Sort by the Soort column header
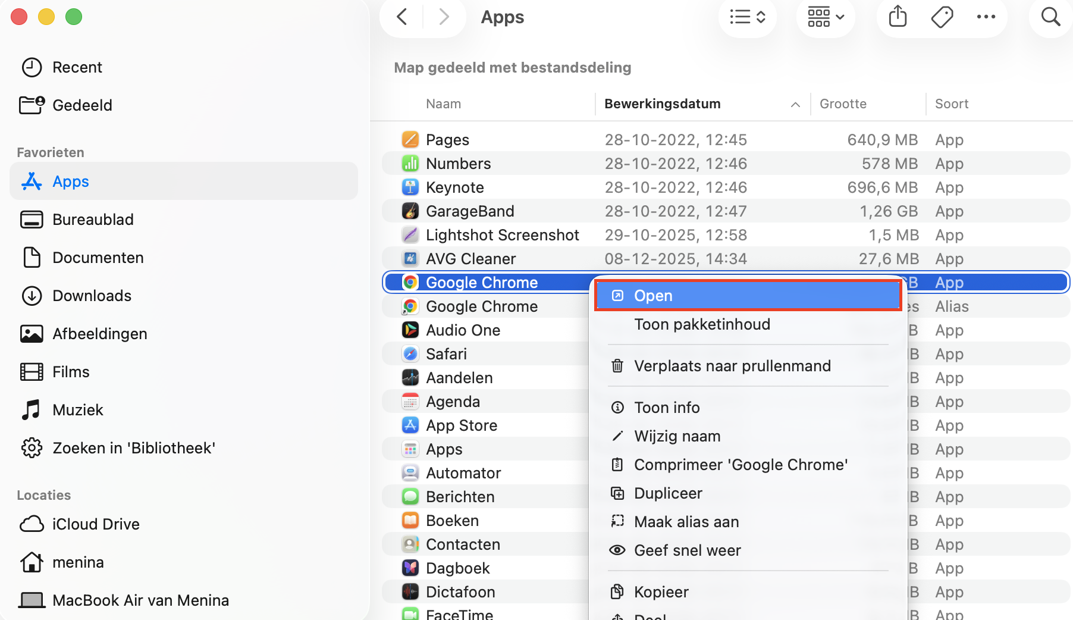Image resolution: width=1073 pixels, height=620 pixels. (x=952, y=104)
